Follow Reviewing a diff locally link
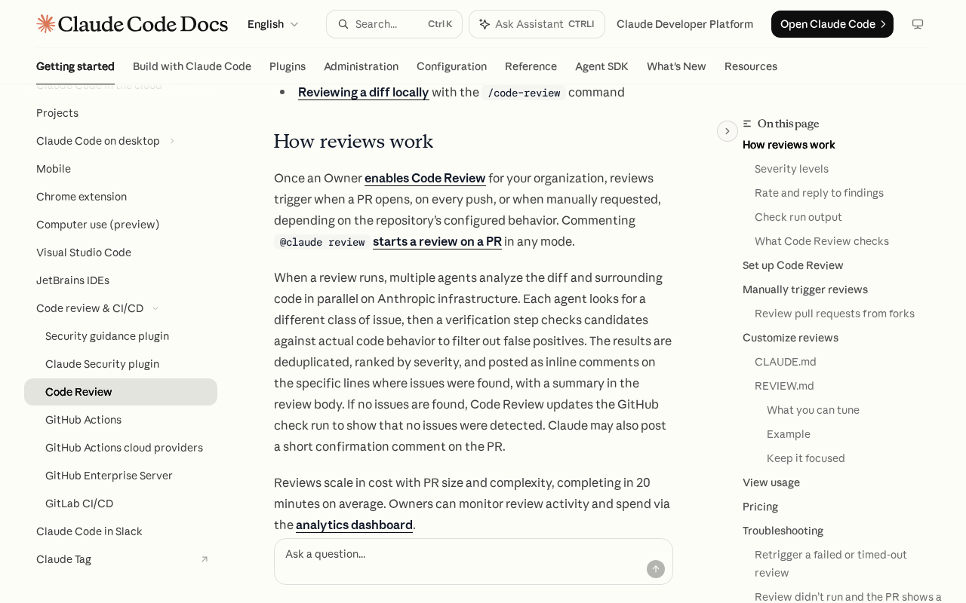The width and height of the screenshot is (966, 603). (x=363, y=92)
